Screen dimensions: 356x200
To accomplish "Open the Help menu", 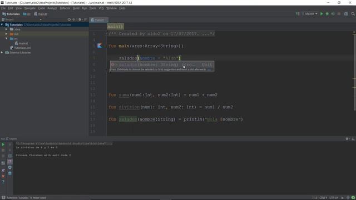I will point(122,8).
